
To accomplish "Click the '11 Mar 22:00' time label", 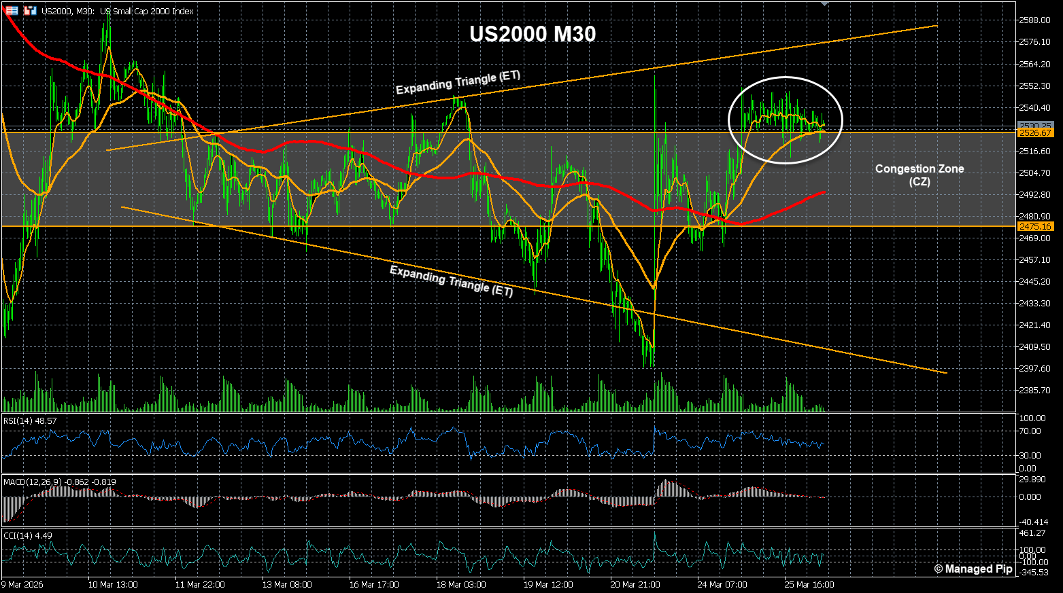I will tap(200, 585).
